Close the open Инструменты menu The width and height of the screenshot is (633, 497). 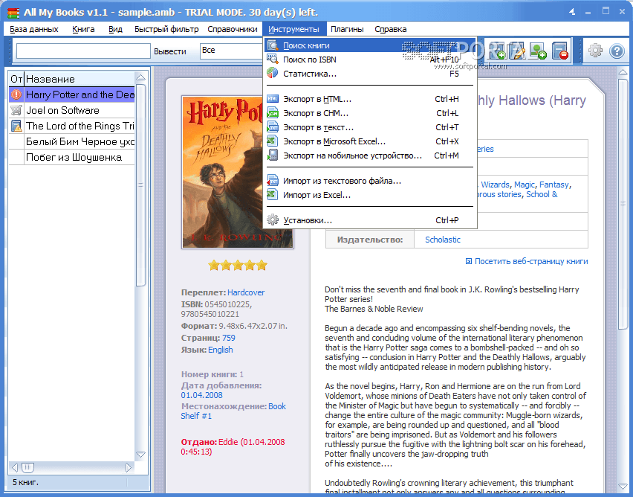pos(294,29)
